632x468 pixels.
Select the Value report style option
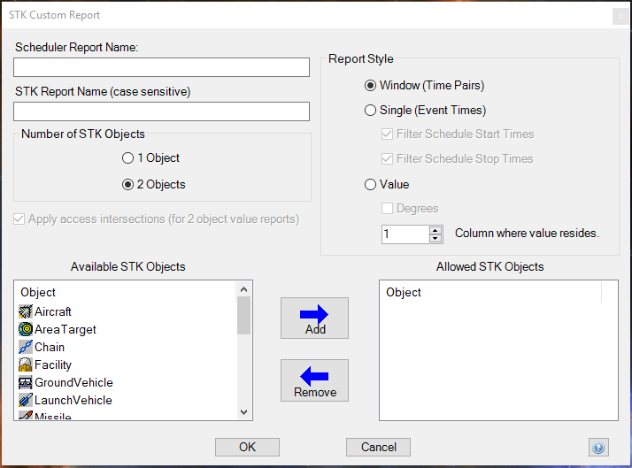371,185
